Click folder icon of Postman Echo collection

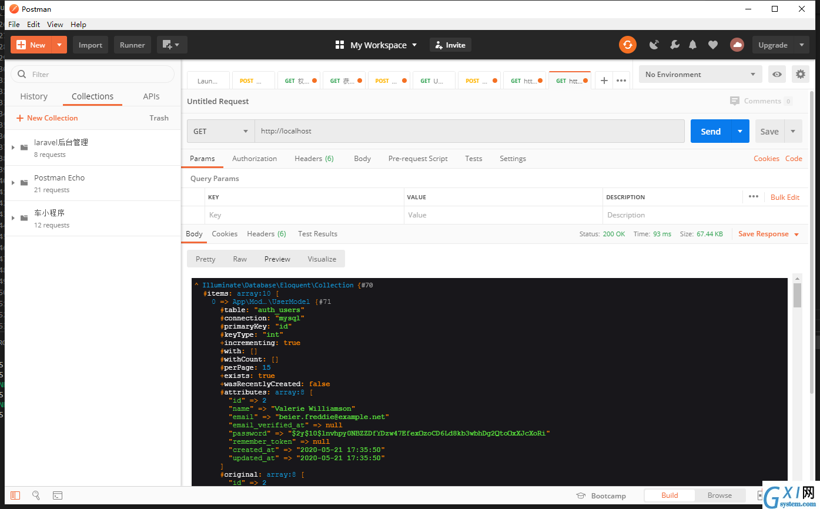24,183
